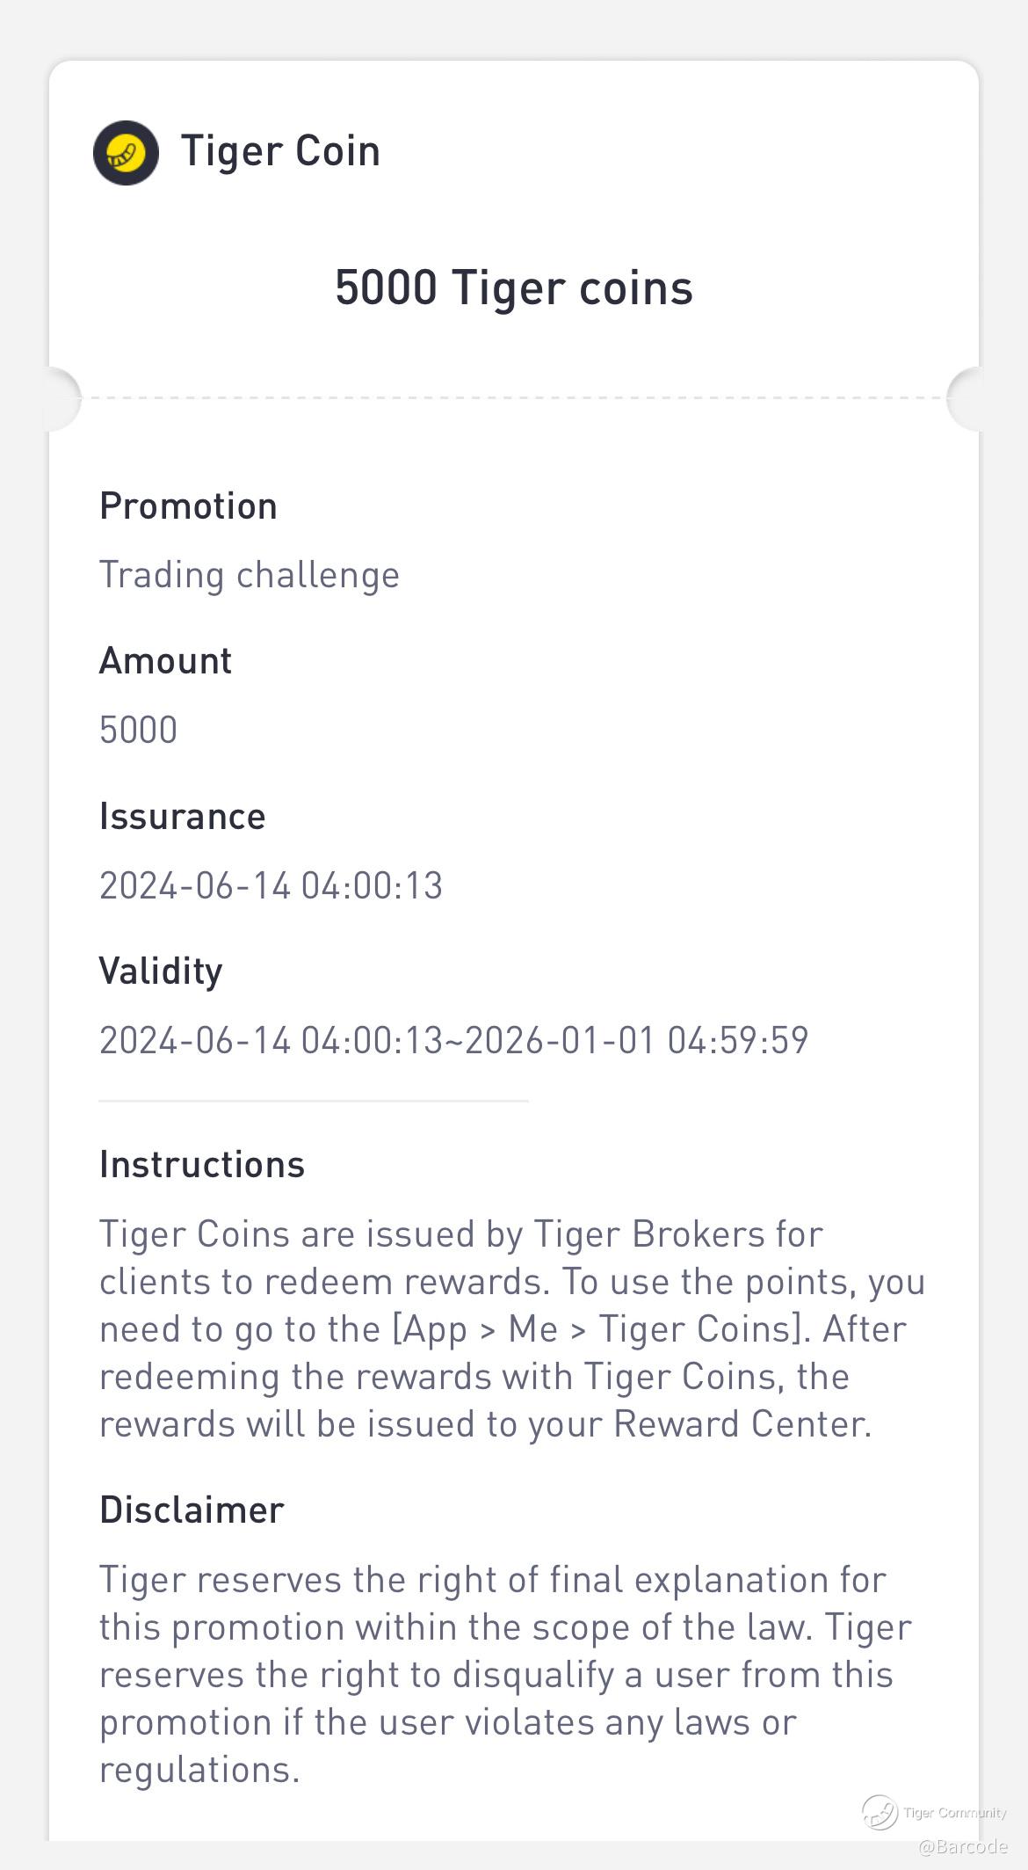Tap the Issurance label
Viewport: 1028px width, 1870px height.
pos(182,816)
